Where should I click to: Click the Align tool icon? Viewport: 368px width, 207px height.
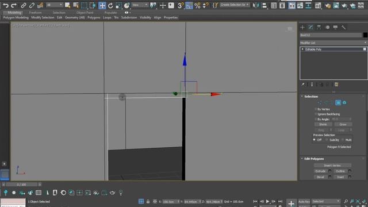(264, 5)
